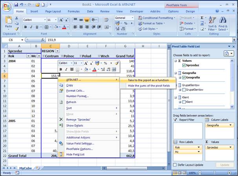The image size is (238, 176).
Task: Click the Office button orb
Action: [7, 7]
